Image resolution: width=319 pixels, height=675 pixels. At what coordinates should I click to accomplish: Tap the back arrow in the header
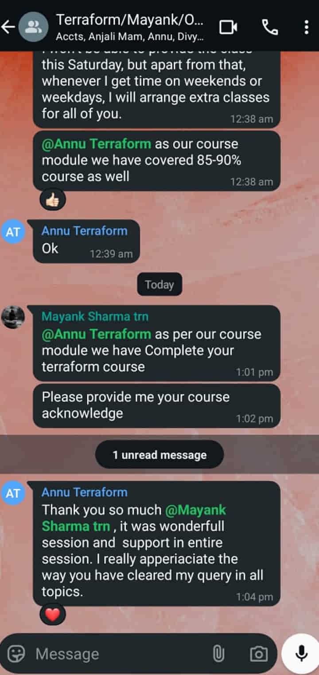click(8, 27)
